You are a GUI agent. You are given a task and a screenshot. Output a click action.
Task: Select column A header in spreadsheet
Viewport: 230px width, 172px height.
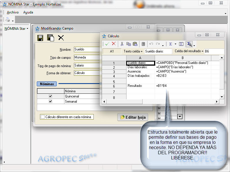[x=140, y=58]
